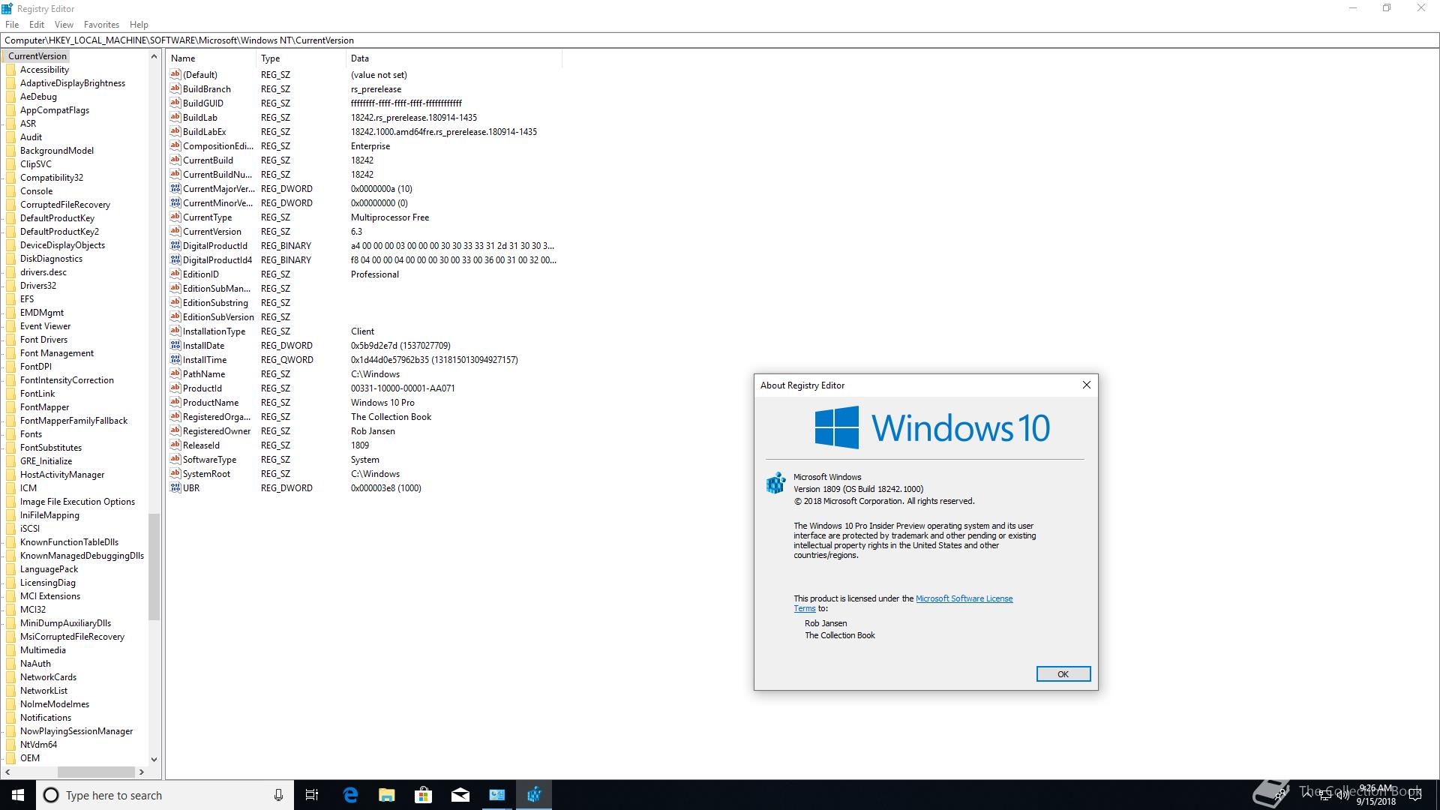The image size is (1440, 810).
Task: Click the Accessibility key folder icon
Action: 10,70
